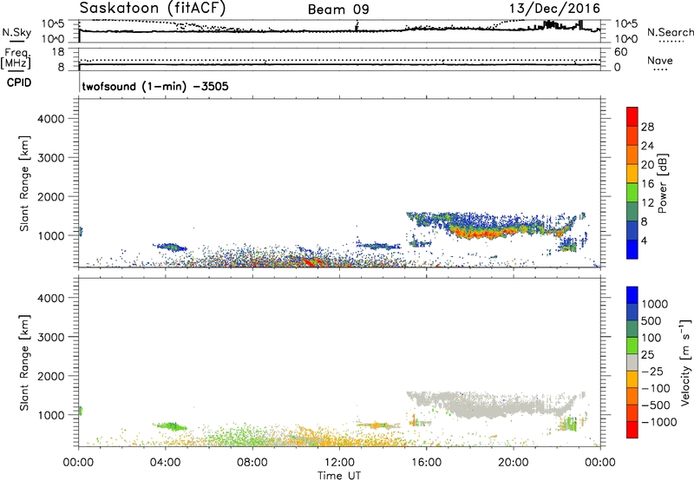Click the "16" power colorbar label
The height and width of the screenshot is (481, 694).
tap(647, 184)
